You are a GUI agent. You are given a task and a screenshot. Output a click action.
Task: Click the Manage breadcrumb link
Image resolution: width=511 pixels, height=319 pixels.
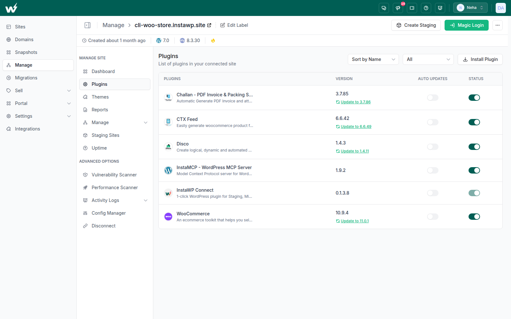113,25
